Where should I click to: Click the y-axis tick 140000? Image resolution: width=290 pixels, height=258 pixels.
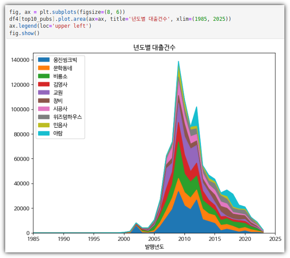(20, 60)
